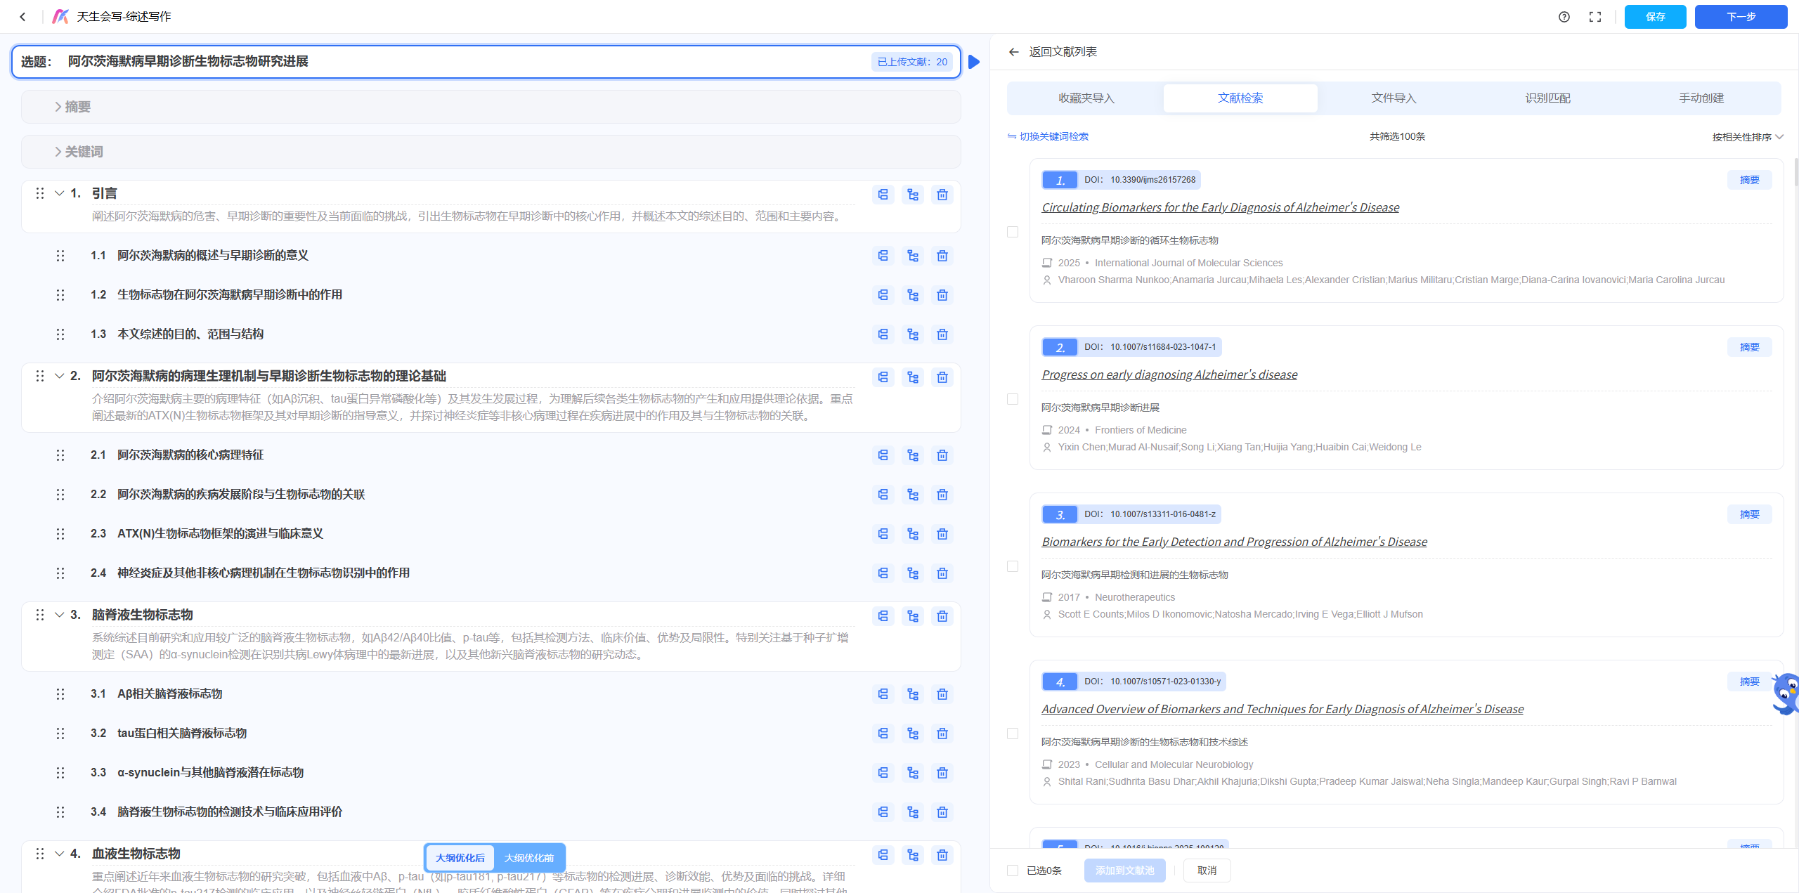The width and height of the screenshot is (1799, 893).
Task: Add sibling node for section 2.3 ATX(N)
Action: coord(883,534)
